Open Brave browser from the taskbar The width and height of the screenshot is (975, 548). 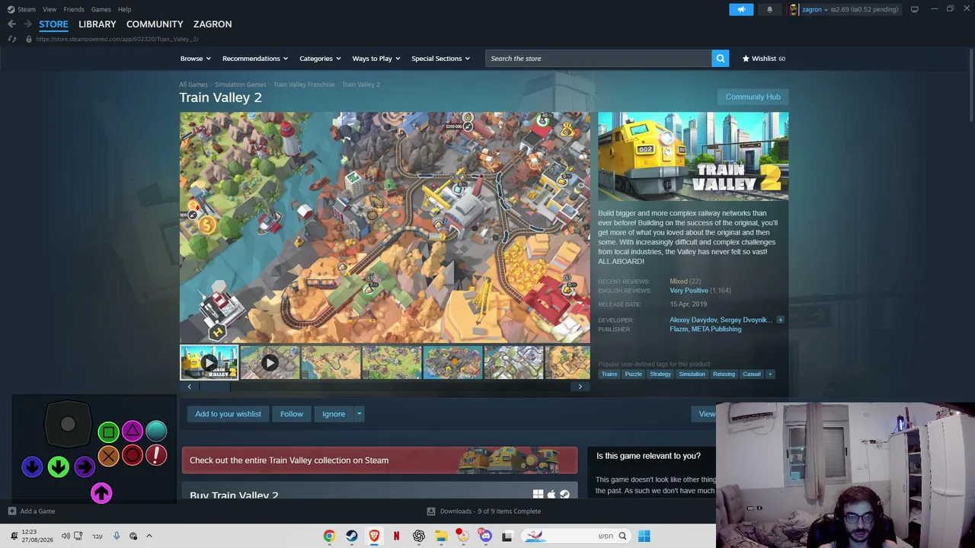click(x=374, y=536)
